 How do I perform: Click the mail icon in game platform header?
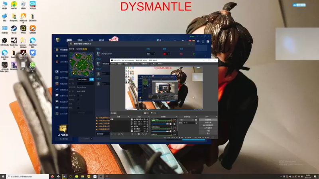pyautogui.click(x=198, y=41)
